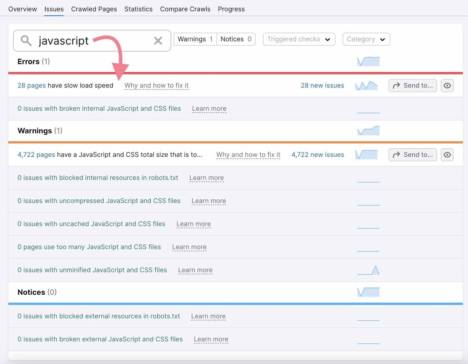Switch to the Crawled Pages tab
468x364 pixels.
tap(94, 9)
